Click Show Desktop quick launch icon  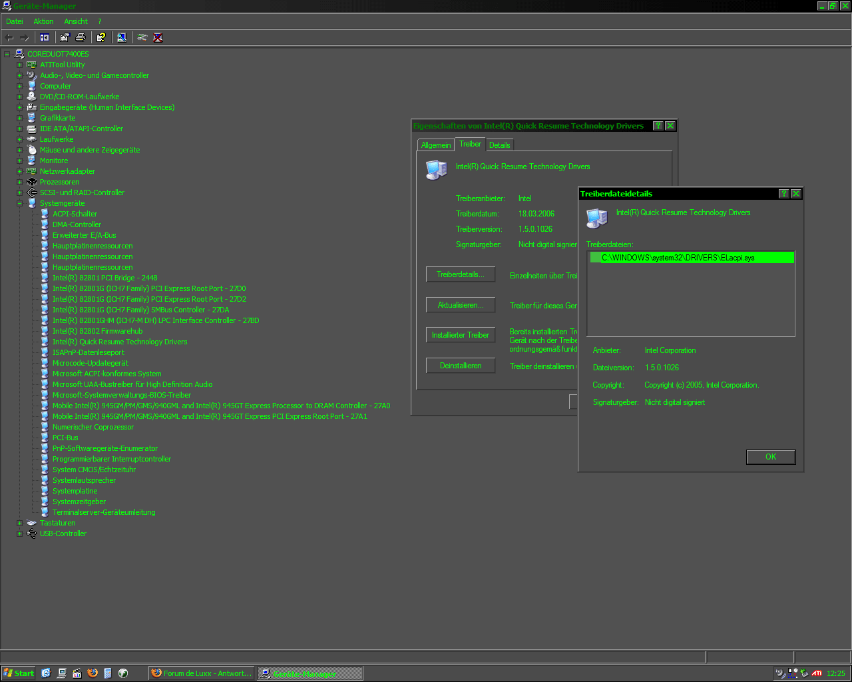click(62, 673)
